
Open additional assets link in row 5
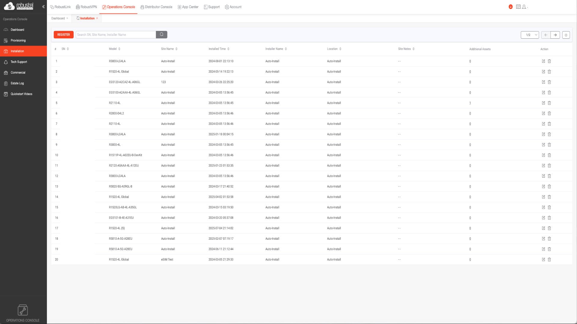click(x=470, y=103)
